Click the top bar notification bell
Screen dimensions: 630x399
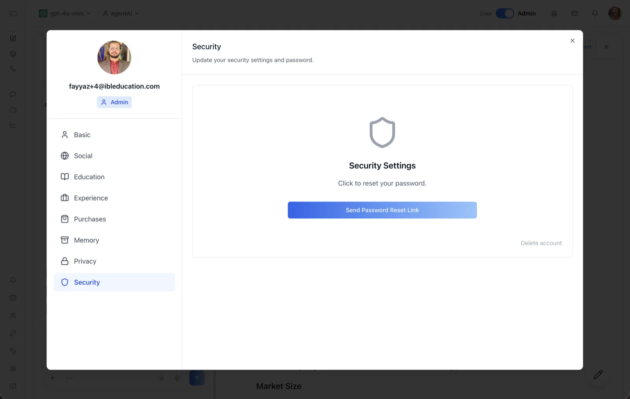(x=595, y=13)
